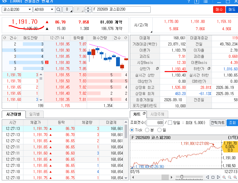The width and height of the screenshot is (238, 183).
Task: Click the popup icon on the 차트 tab
Action: tap(144, 113)
